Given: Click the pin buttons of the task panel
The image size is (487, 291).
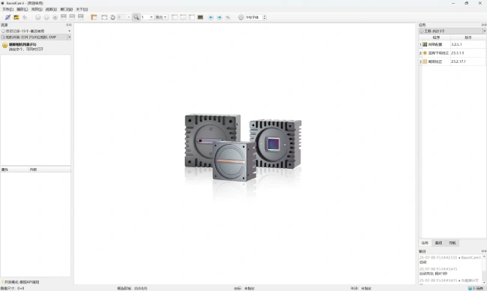Looking at the screenshot, I should [x=484, y=25].
